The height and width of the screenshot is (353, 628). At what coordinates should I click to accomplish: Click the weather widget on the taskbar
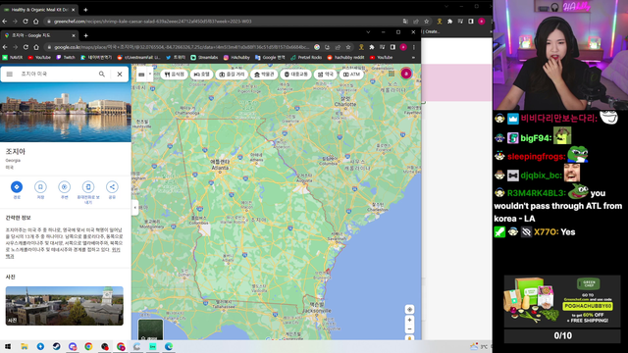[479, 346]
